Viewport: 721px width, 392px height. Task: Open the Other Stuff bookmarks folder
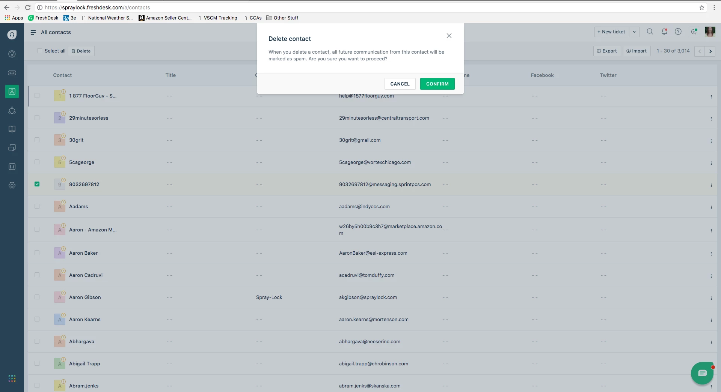282,18
